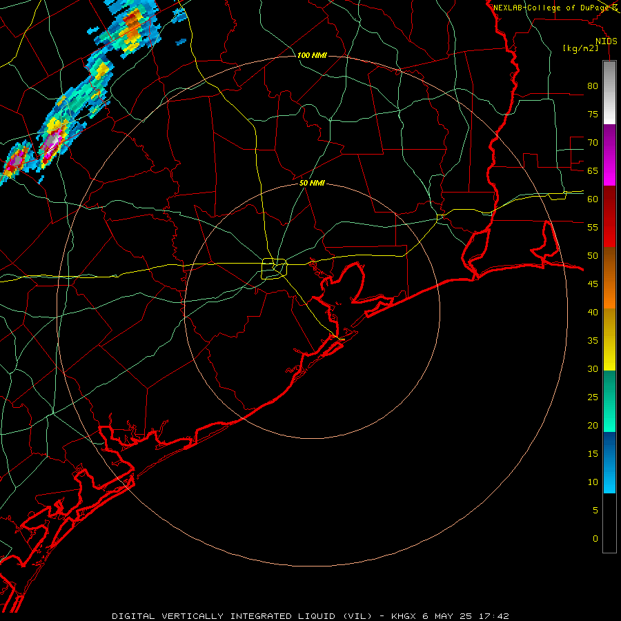Click the 0 value on color scale
Image resolution: width=621 pixels, height=621 pixels.
click(x=595, y=539)
